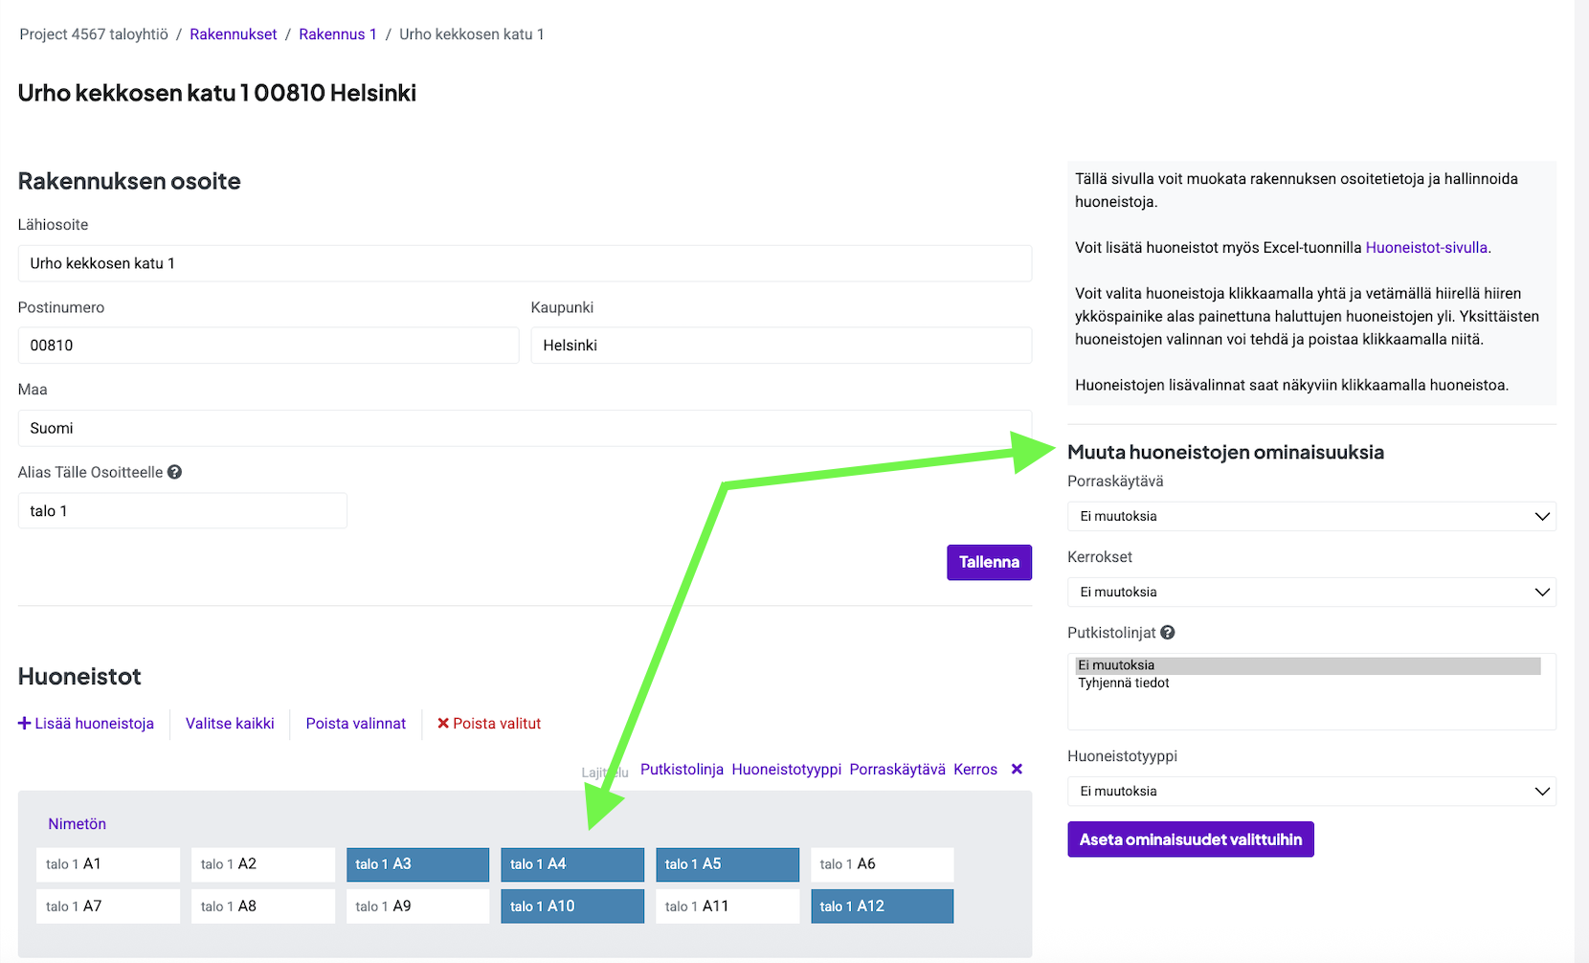
Task: Open the Huoneistotyyppi dropdown
Action: coord(1310,792)
